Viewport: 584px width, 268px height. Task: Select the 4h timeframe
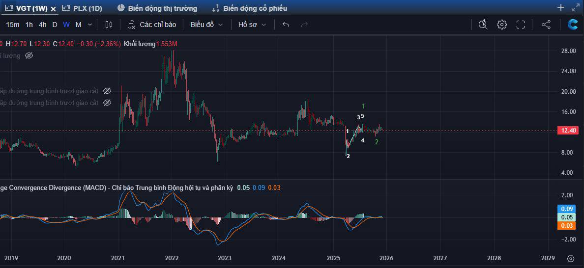tap(43, 25)
